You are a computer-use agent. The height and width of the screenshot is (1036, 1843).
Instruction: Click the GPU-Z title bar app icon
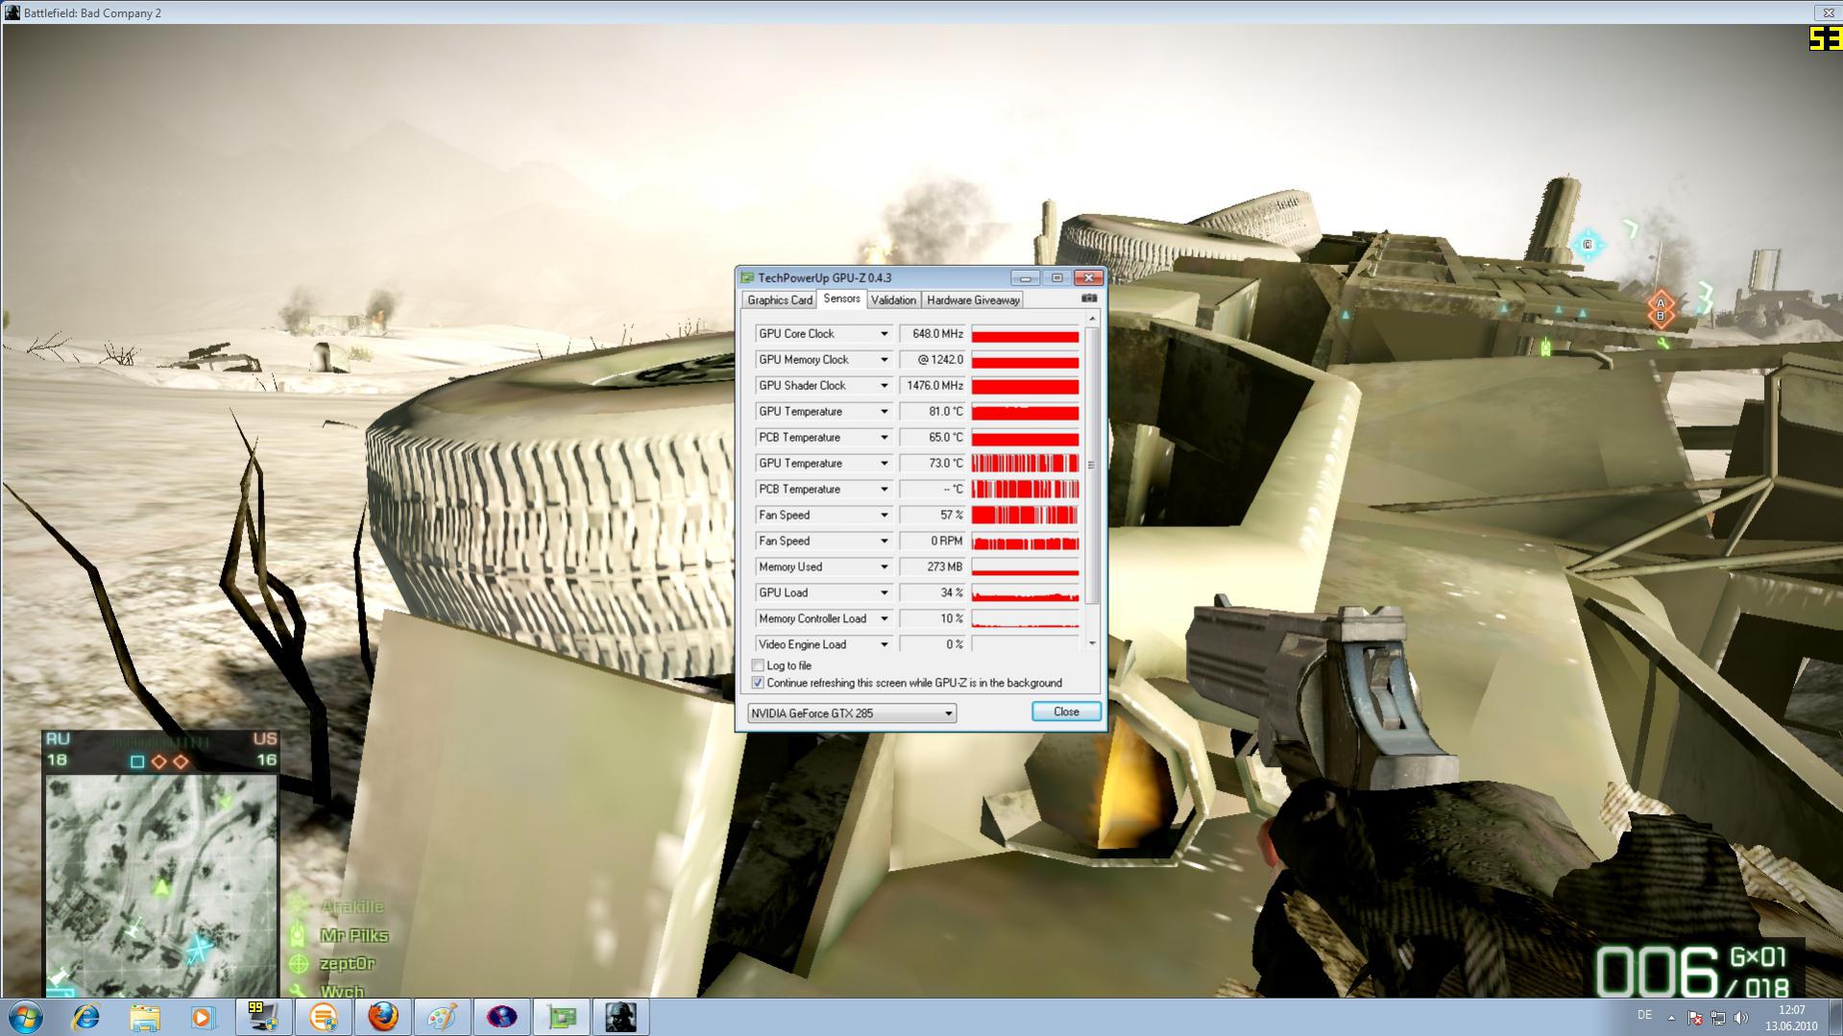tap(747, 277)
